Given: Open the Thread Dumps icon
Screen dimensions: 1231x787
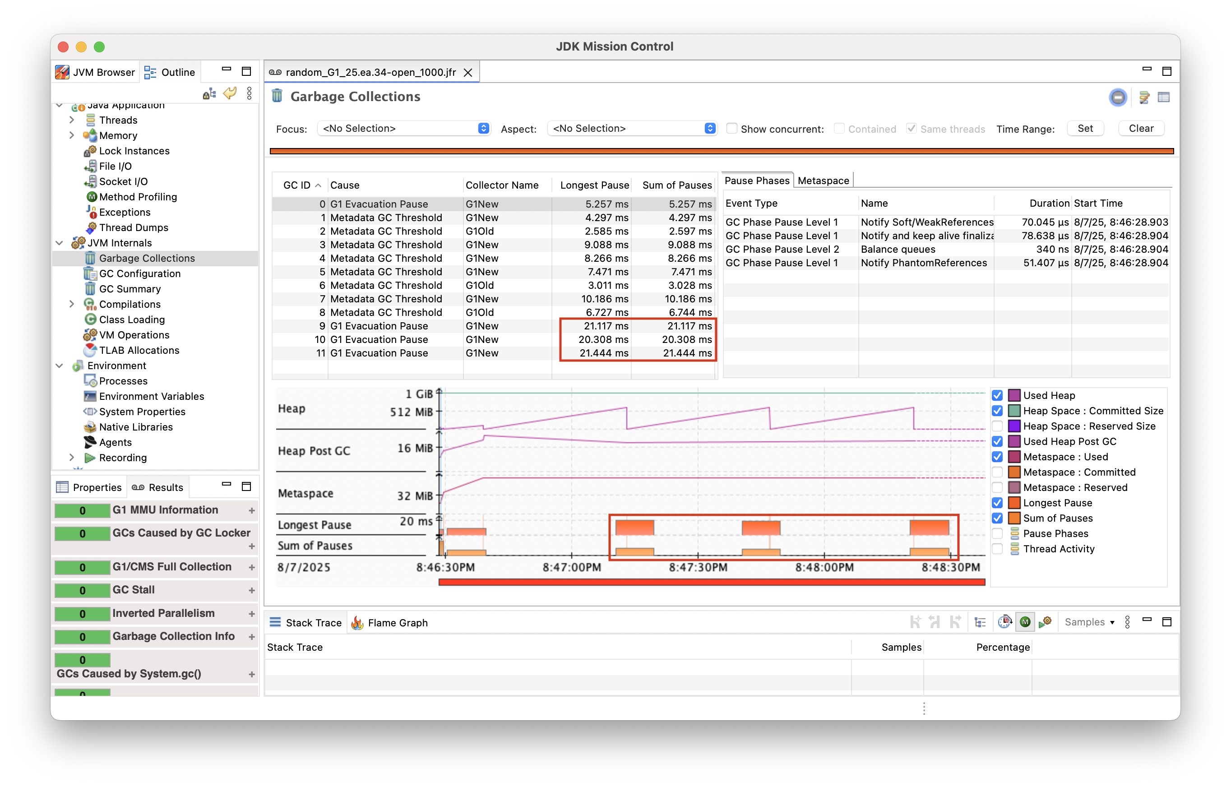Looking at the screenshot, I should point(91,227).
